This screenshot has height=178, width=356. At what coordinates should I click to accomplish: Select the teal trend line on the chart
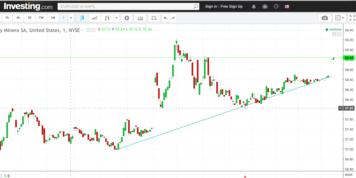click(225, 113)
